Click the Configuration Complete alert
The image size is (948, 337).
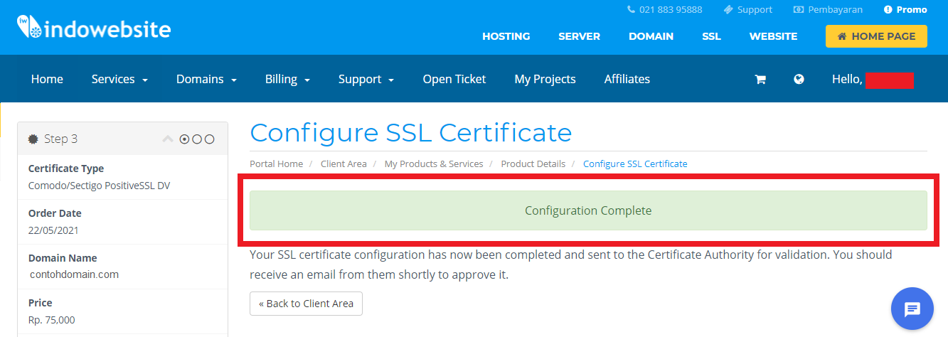click(x=588, y=210)
